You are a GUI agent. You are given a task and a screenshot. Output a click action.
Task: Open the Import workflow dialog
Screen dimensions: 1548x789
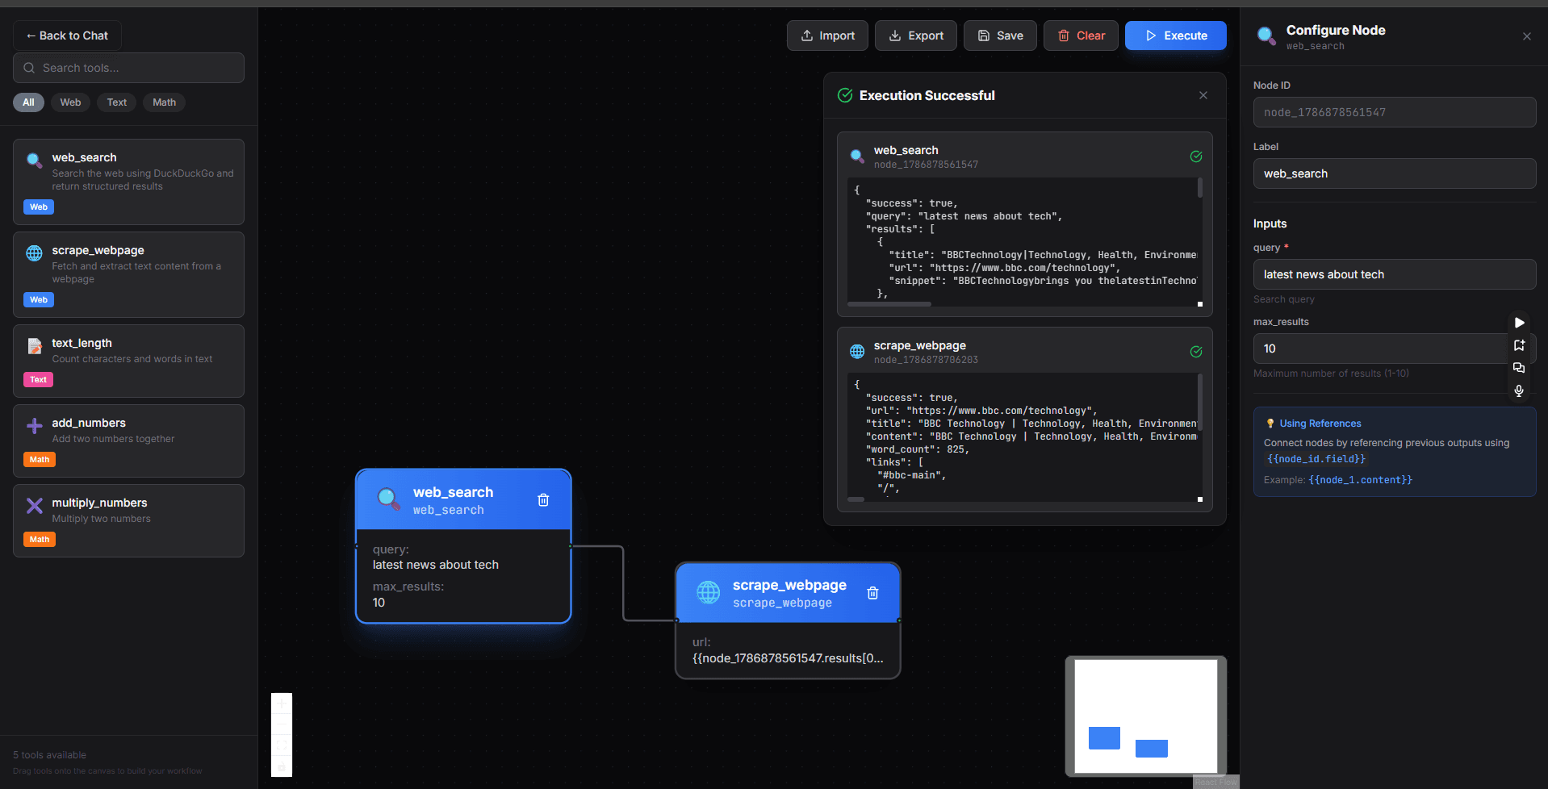[x=827, y=35]
